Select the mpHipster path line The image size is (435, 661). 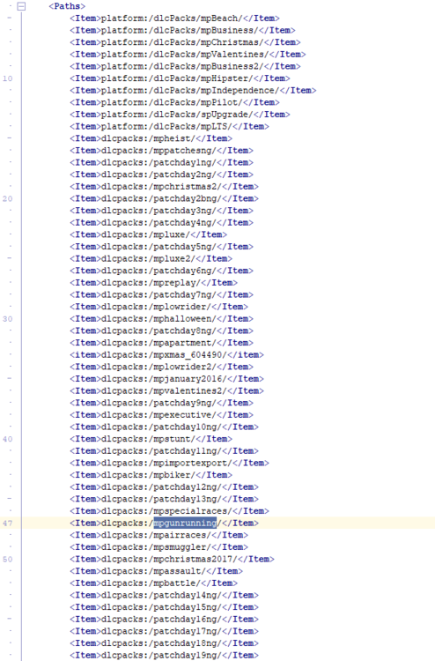tap(180, 78)
